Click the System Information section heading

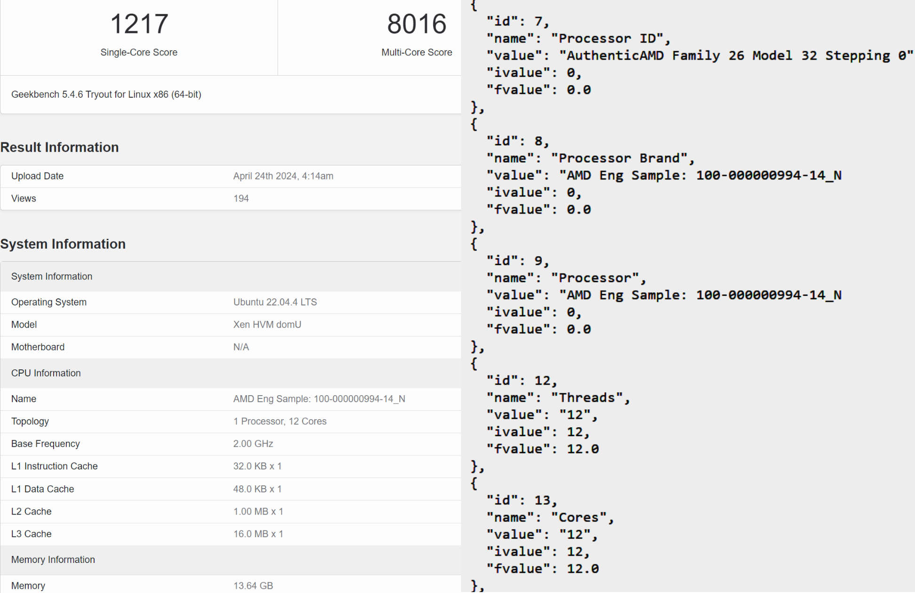63,244
